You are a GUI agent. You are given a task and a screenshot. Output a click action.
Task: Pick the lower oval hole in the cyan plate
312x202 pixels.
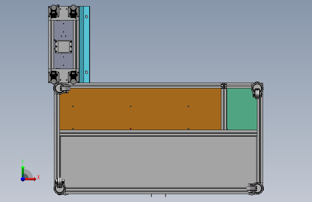click(x=87, y=72)
